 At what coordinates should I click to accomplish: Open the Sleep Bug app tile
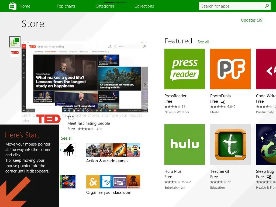pos(266,144)
